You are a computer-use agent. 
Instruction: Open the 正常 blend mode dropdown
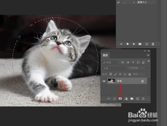point(114,68)
